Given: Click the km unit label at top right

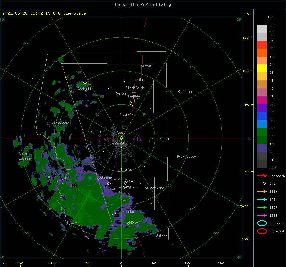Looking at the screenshot, I should 249,13.
